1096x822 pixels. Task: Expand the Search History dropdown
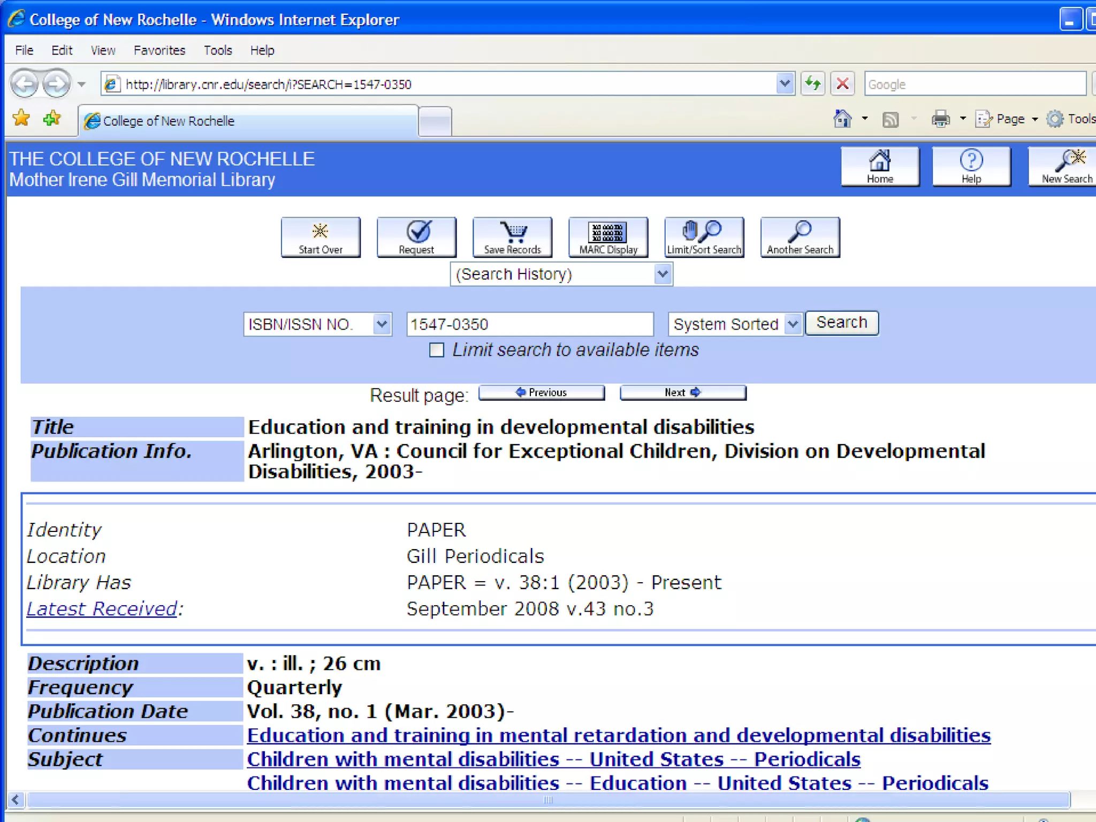(x=561, y=275)
